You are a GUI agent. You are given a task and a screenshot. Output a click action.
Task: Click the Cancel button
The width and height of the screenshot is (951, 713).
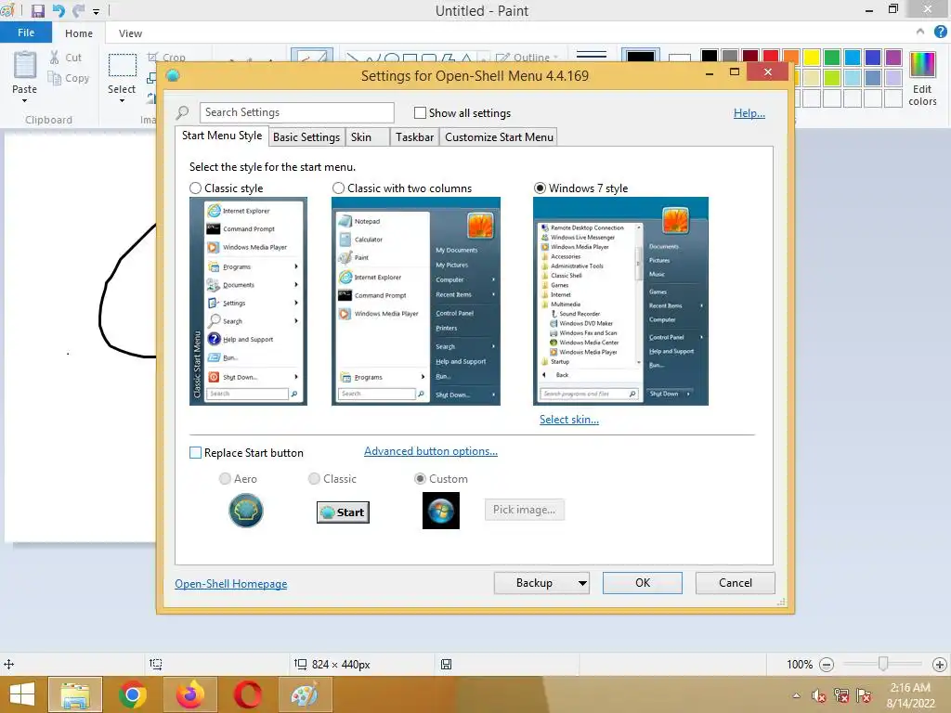pyautogui.click(x=736, y=583)
